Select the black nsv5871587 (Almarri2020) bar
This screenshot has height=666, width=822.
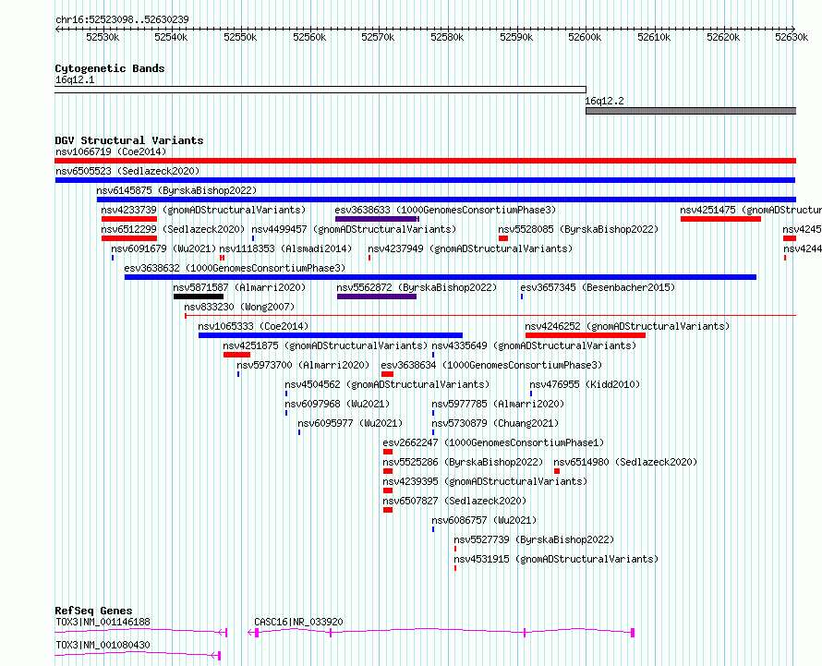[x=199, y=297]
